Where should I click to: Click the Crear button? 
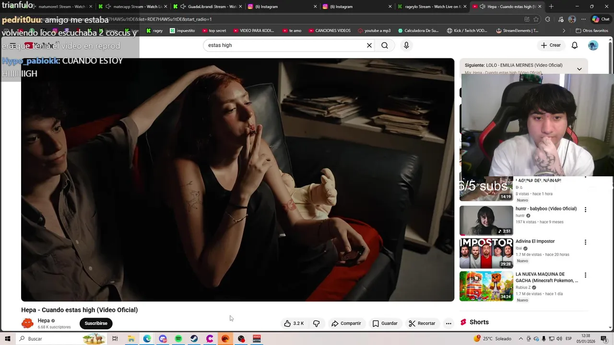click(x=550, y=45)
